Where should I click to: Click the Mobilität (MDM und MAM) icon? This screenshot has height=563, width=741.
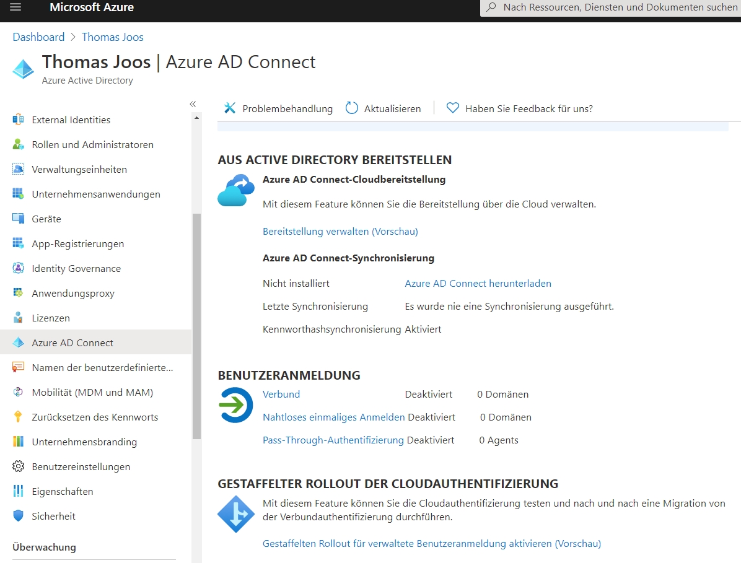[18, 392]
